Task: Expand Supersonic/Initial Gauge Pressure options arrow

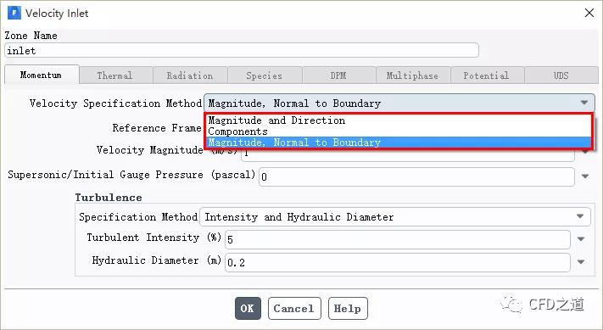Action: (x=585, y=176)
